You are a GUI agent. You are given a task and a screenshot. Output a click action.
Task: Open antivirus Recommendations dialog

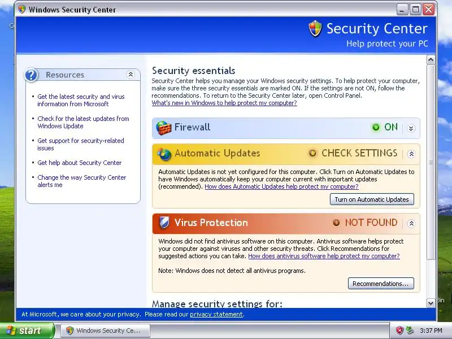(x=381, y=284)
